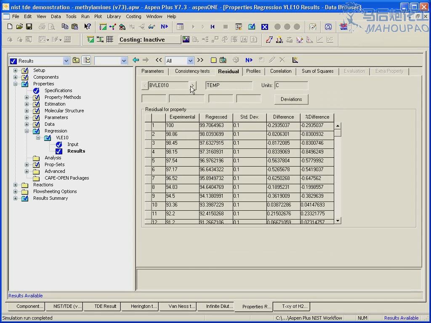Open the empty units-set dropdown

pyautogui.click(x=124, y=61)
